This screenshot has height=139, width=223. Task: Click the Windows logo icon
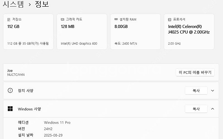10,109
